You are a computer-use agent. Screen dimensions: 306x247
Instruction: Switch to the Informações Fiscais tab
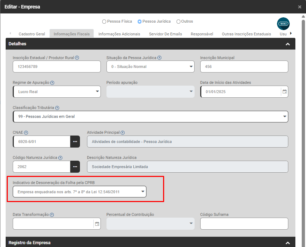(x=71, y=34)
